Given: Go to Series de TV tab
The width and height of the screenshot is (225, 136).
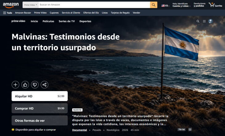Looking at the screenshot, I should pos(67,21).
